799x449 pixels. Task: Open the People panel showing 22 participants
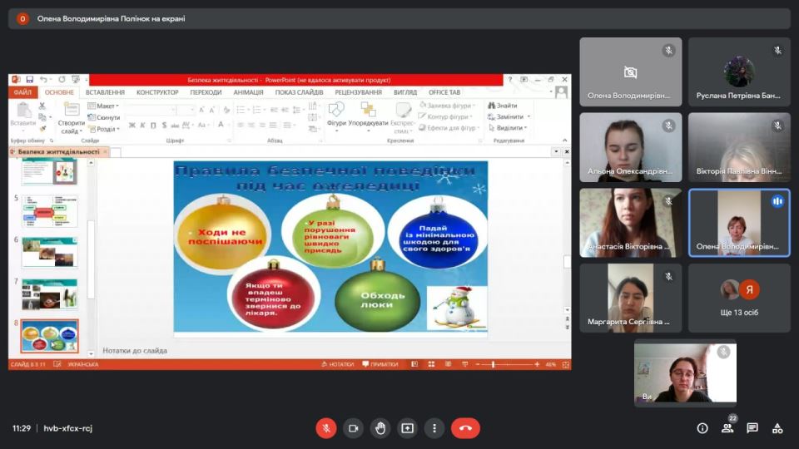[x=727, y=428]
